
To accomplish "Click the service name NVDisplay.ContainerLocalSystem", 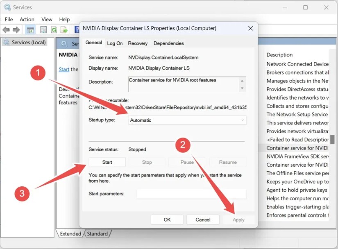I will tap(163, 57).
